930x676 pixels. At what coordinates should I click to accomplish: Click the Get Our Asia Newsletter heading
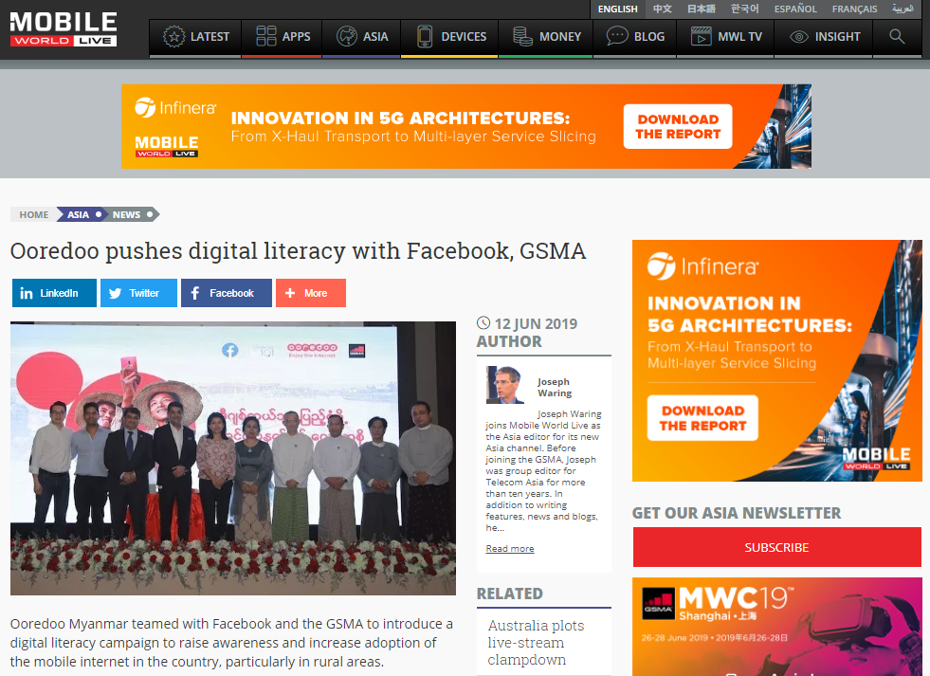tap(737, 513)
